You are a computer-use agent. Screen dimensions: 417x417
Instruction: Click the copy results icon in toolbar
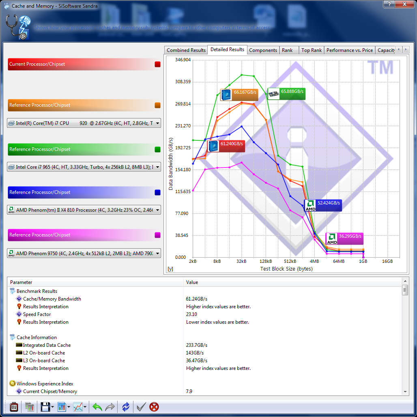pyautogui.click(x=30, y=407)
